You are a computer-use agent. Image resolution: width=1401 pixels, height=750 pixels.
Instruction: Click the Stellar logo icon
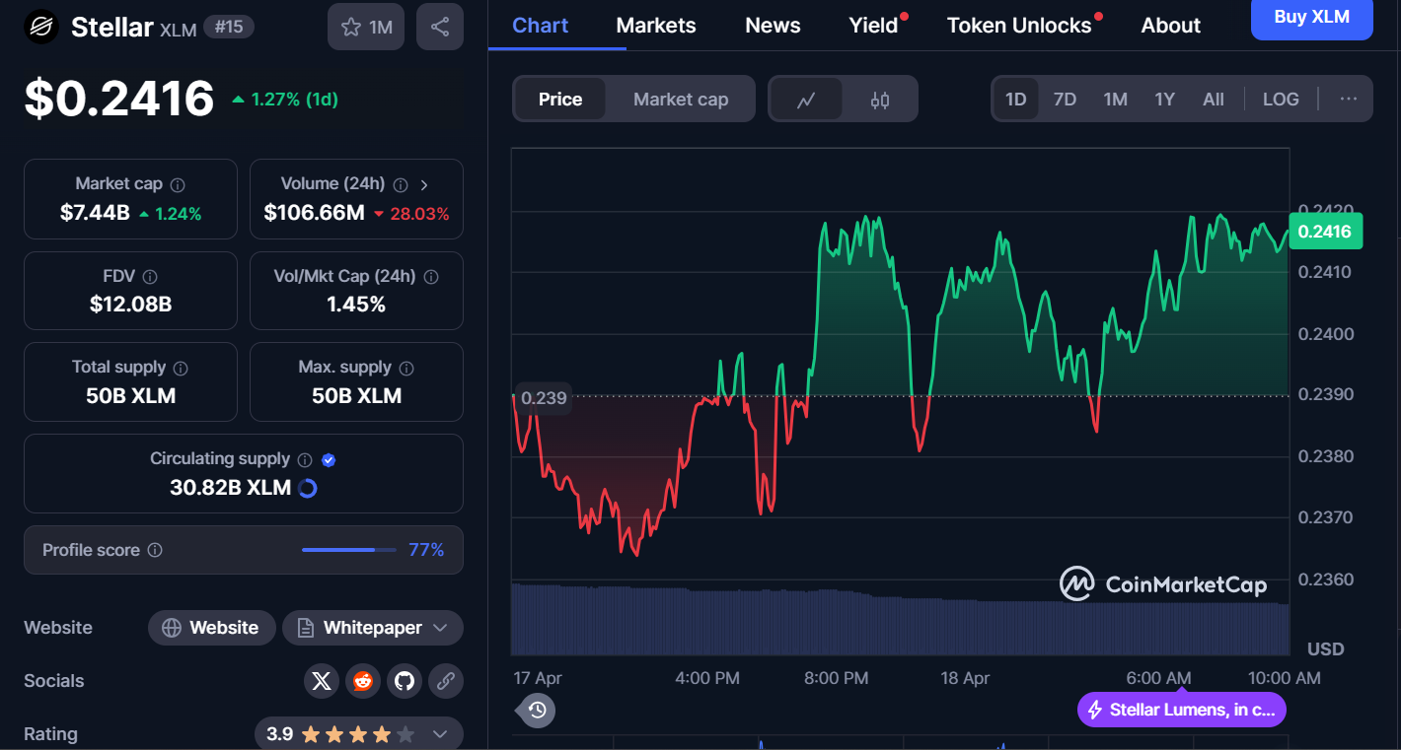pos(40,26)
